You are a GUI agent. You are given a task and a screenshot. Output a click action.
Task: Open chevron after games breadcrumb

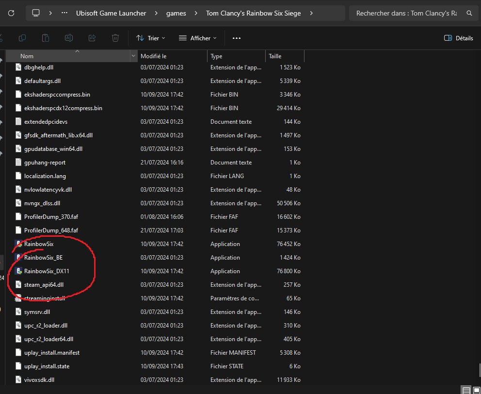coord(195,13)
